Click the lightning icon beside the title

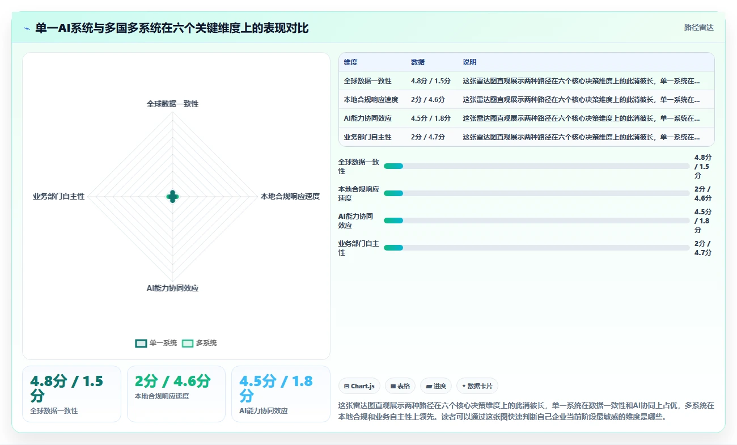point(27,28)
